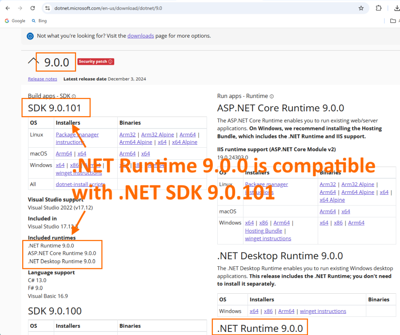This screenshot has width=400, height=335.
Task: Click info icon beside Run apps - Runtime
Action: click(272, 96)
